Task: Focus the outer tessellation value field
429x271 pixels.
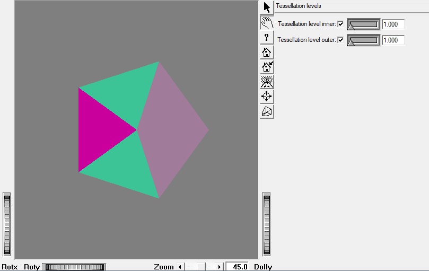Action: coord(393,40)
